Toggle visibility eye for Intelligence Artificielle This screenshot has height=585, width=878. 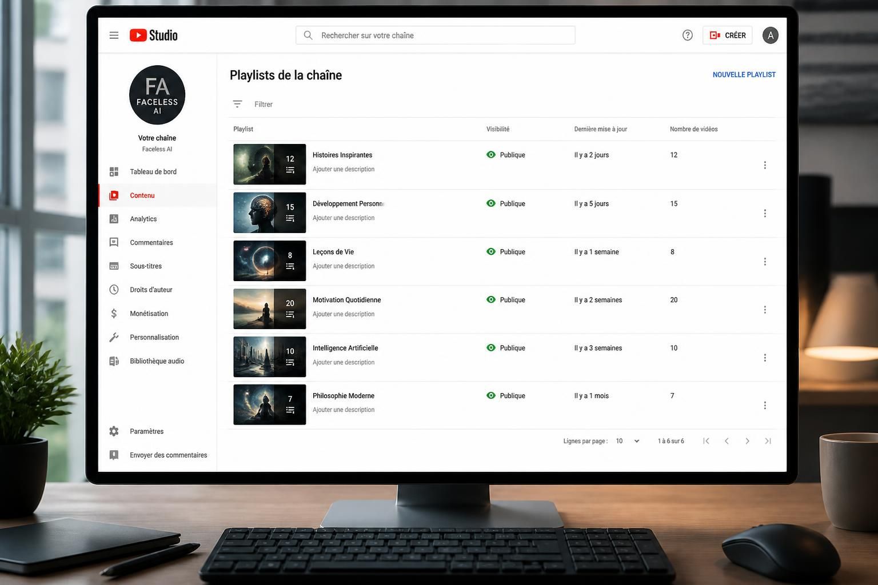coord(491,347)
